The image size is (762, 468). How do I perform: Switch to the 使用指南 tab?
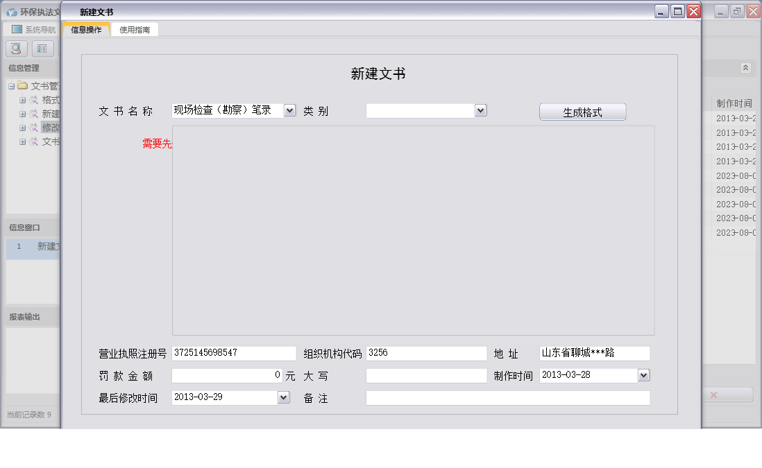click(135, 30)
